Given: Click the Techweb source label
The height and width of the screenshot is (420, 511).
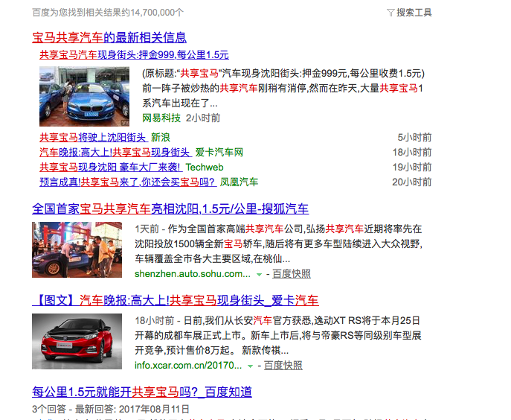Looking at the screenshot, I should (205, 168).
